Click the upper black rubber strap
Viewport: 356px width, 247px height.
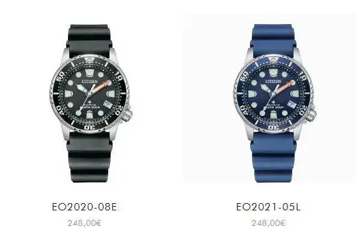tap(90, 40)
